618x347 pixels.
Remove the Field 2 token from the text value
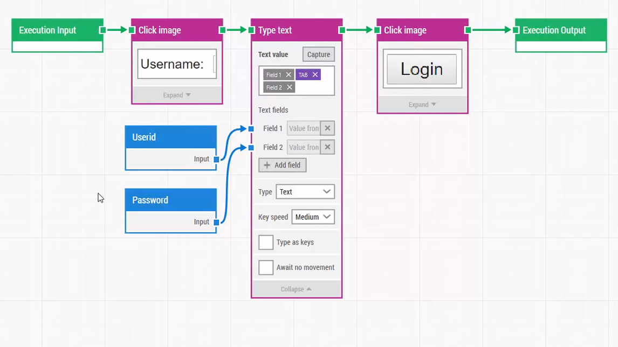click(x=289, y=87)
